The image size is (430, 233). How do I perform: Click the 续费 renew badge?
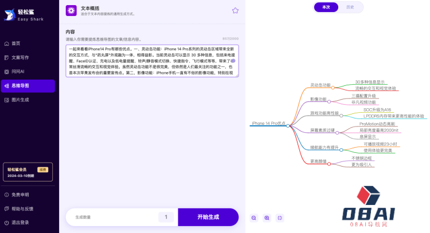[x=42, y=170]
